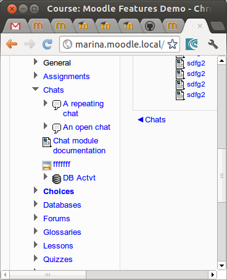Click the horizontal scrollbar left arrow

coord(5,274)
